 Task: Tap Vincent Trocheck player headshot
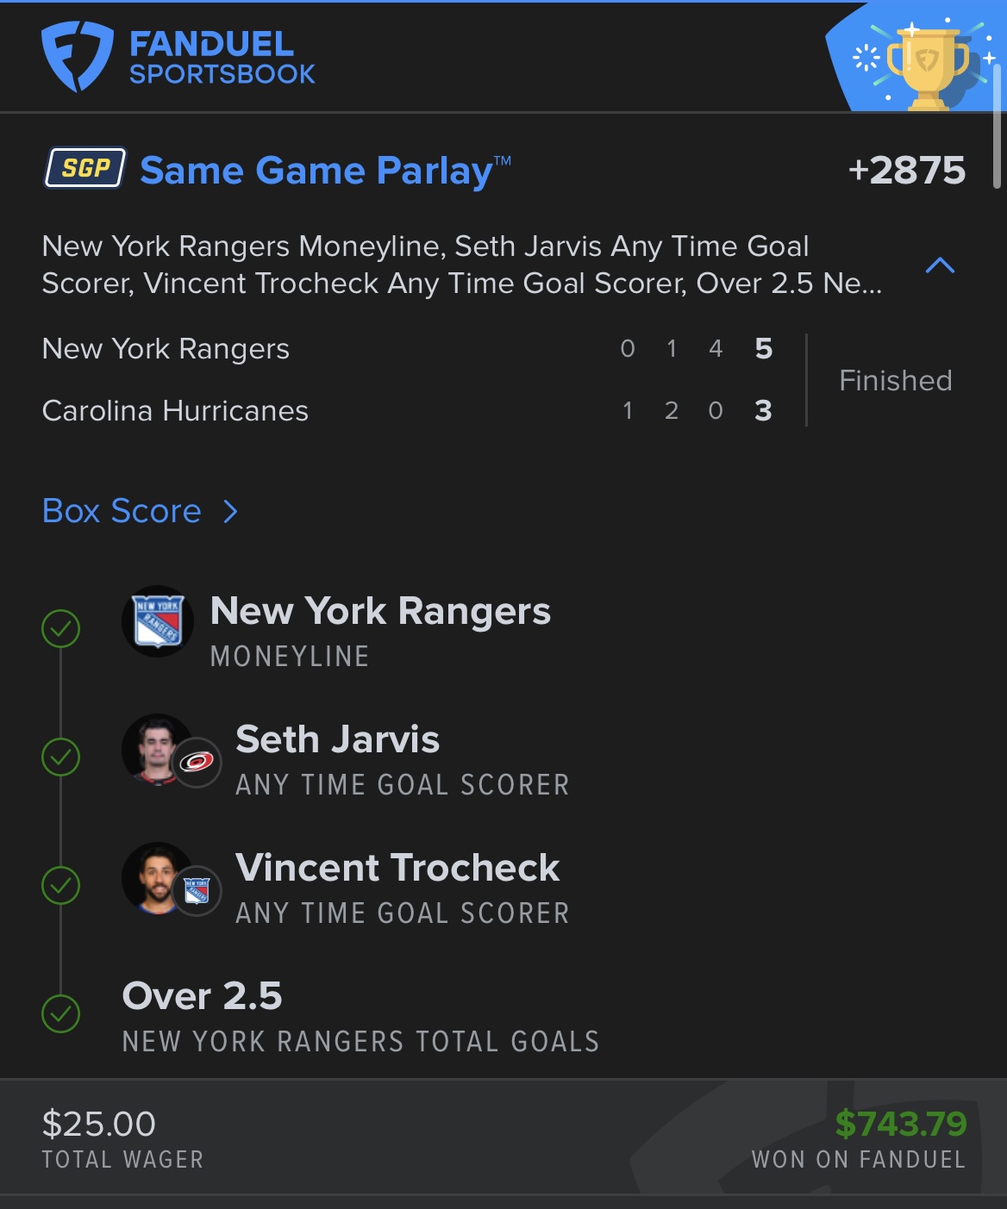[x=157, y=877]
